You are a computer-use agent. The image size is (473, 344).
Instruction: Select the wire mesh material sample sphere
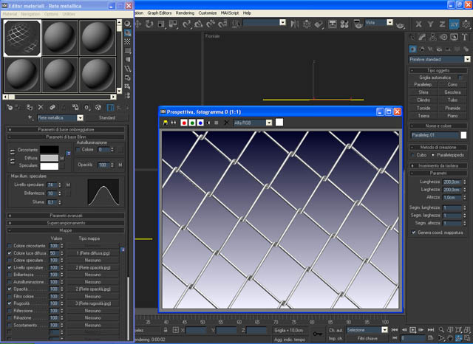[22, 38]
